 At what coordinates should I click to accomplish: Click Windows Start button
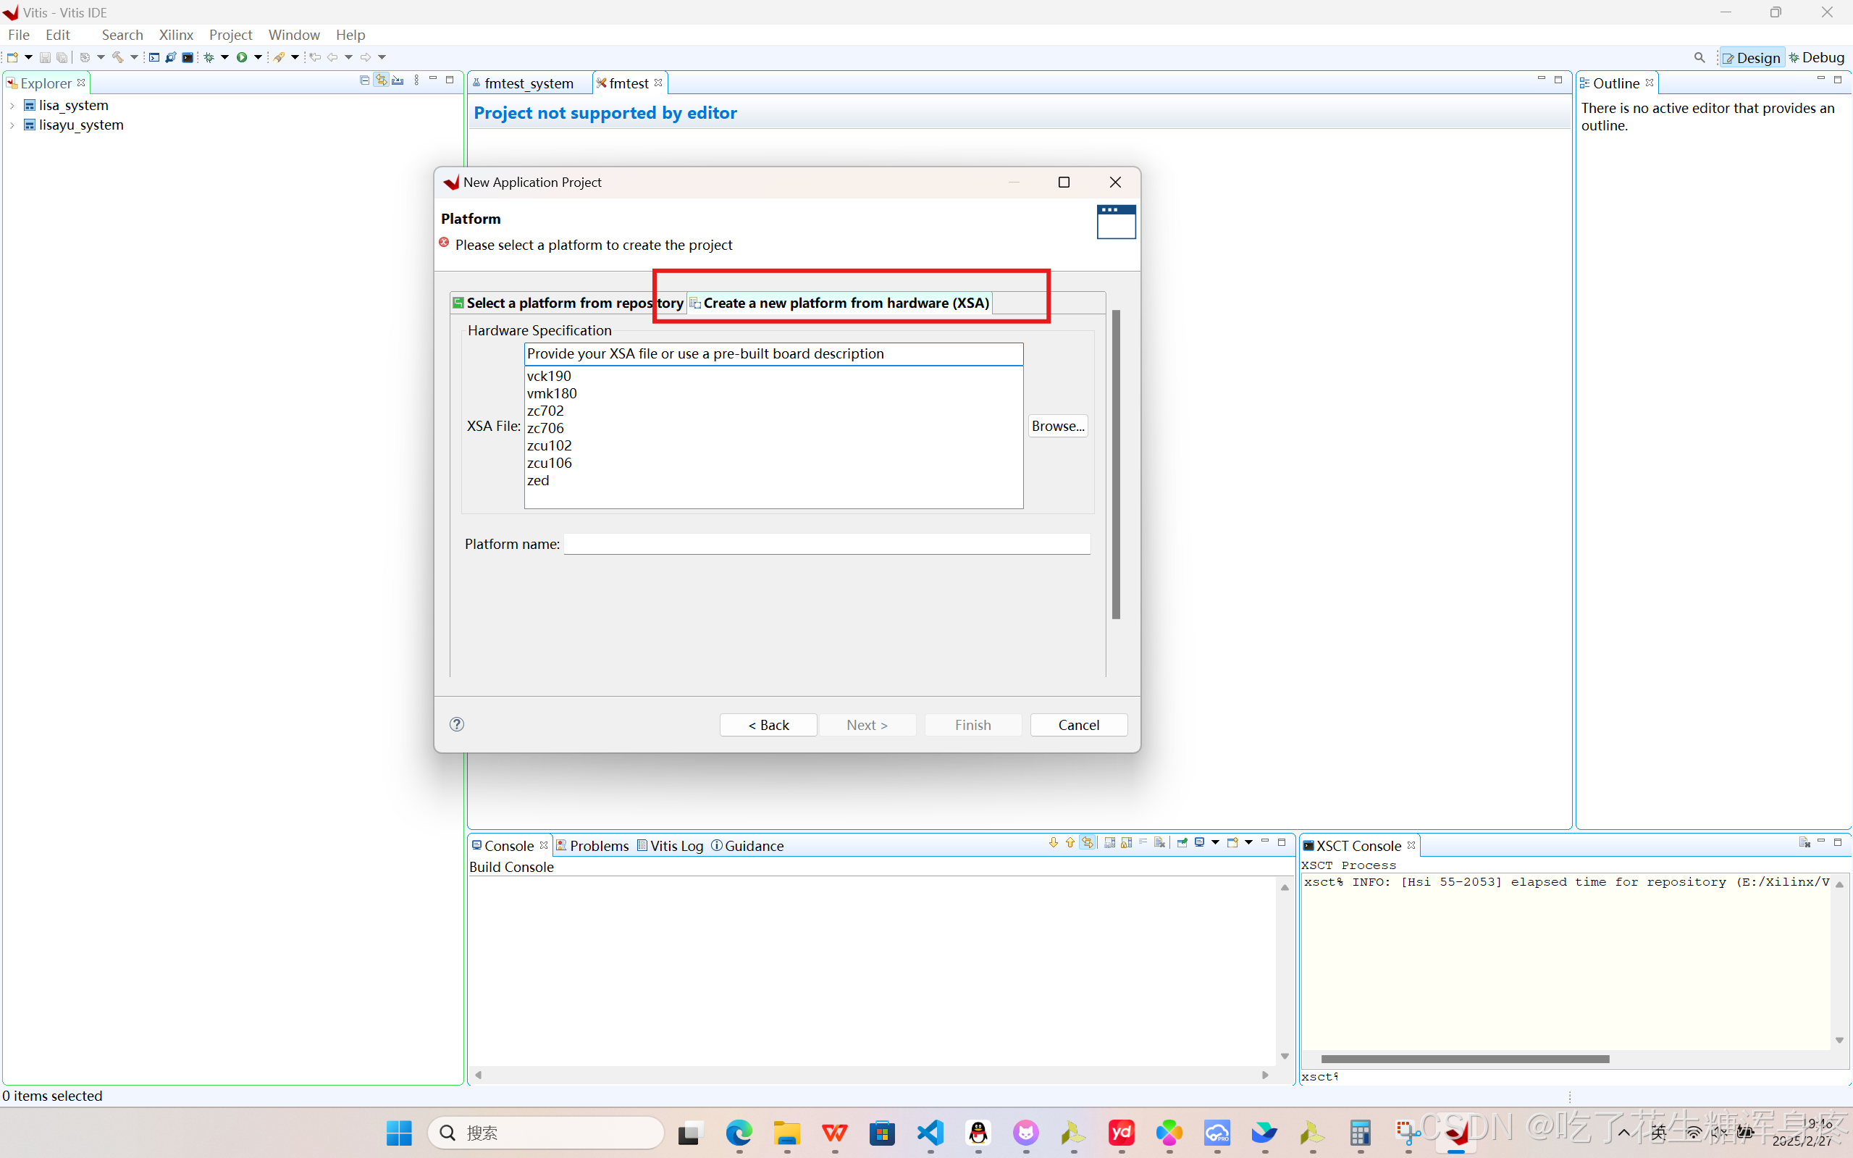(x=399, y=1133)
